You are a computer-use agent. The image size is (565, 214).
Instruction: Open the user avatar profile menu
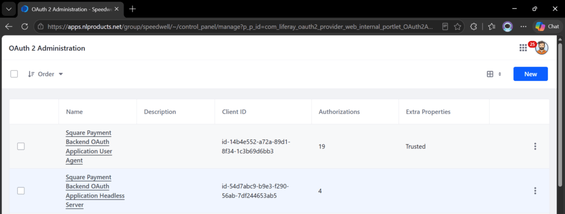click(x=542, y=48)
